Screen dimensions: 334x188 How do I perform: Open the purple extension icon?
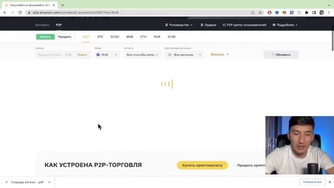click(292, 13)
